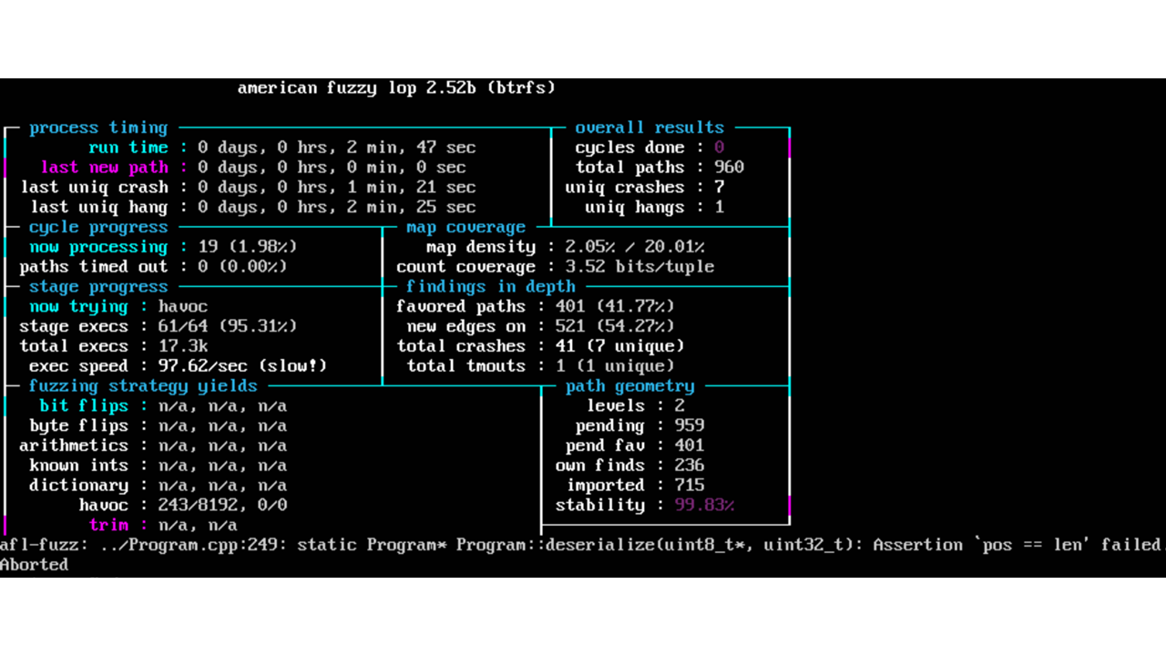This screenshot has height=656, width=1166.
Task: Click the 'trim' row label
Action: click(109, 526)
